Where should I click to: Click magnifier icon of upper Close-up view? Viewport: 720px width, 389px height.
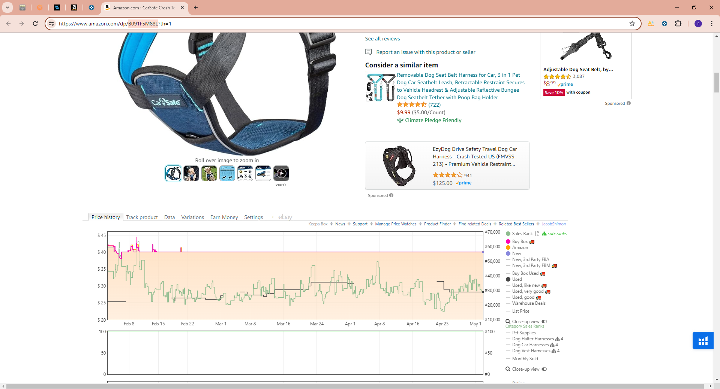tap(508, 322)
